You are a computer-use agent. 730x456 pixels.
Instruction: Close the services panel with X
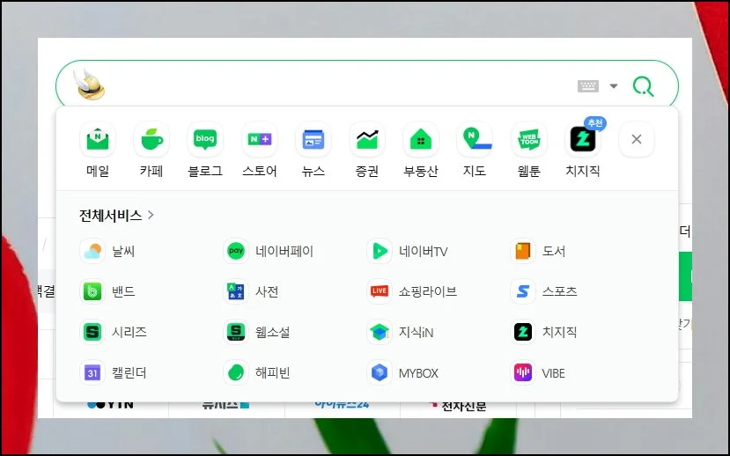(637, 139)
